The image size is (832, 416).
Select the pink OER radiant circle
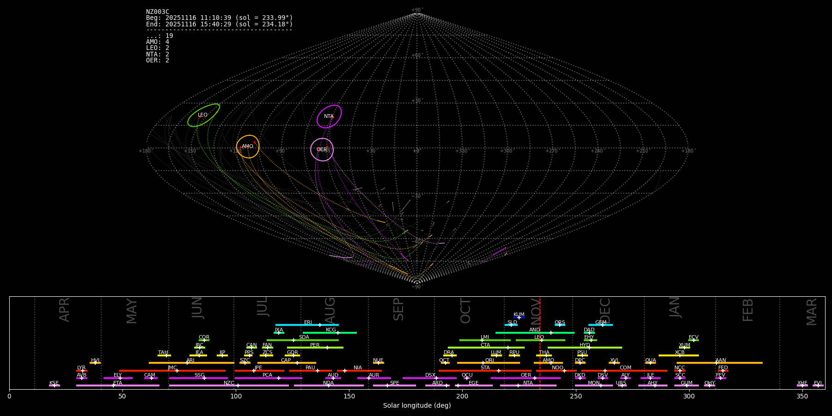coord(322,149)
